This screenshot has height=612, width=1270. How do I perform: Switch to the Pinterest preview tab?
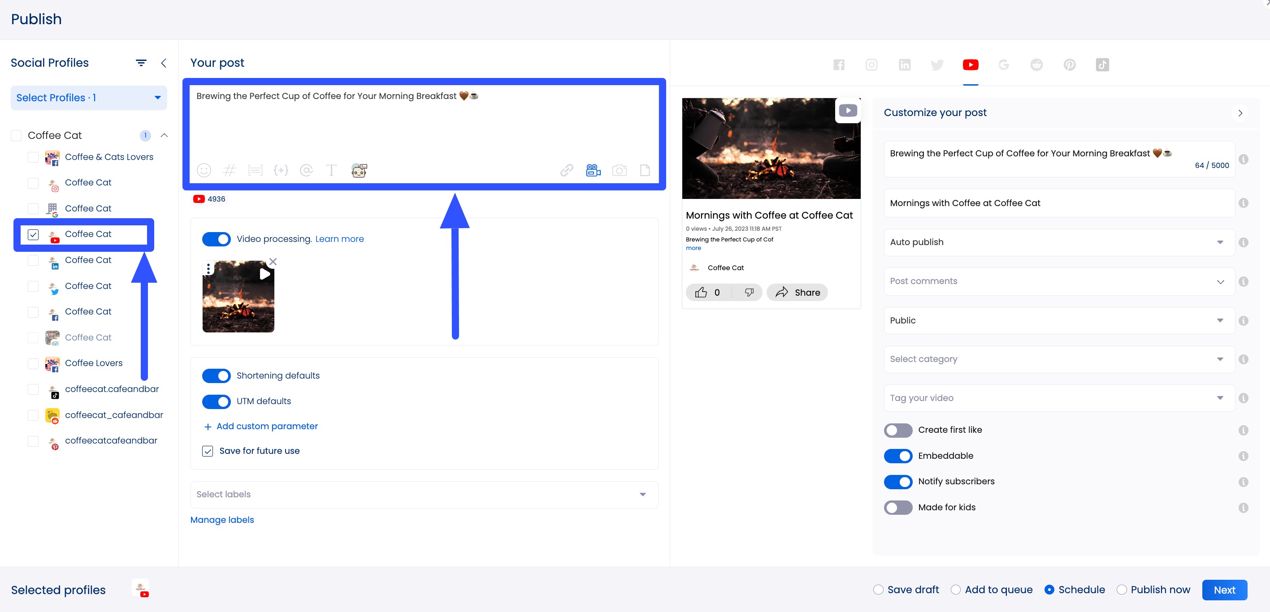1069,65
